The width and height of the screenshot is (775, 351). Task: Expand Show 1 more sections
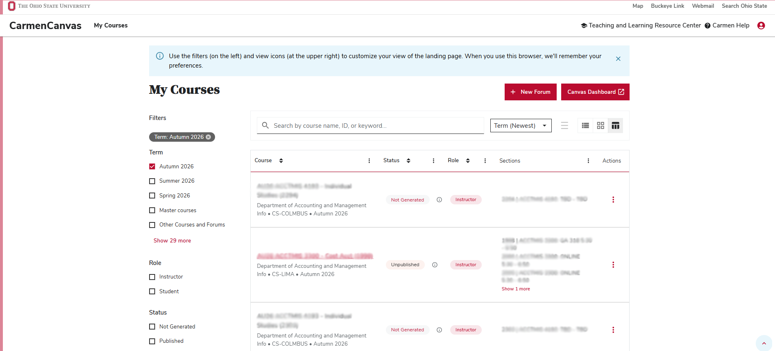click(x=516, y=289)
